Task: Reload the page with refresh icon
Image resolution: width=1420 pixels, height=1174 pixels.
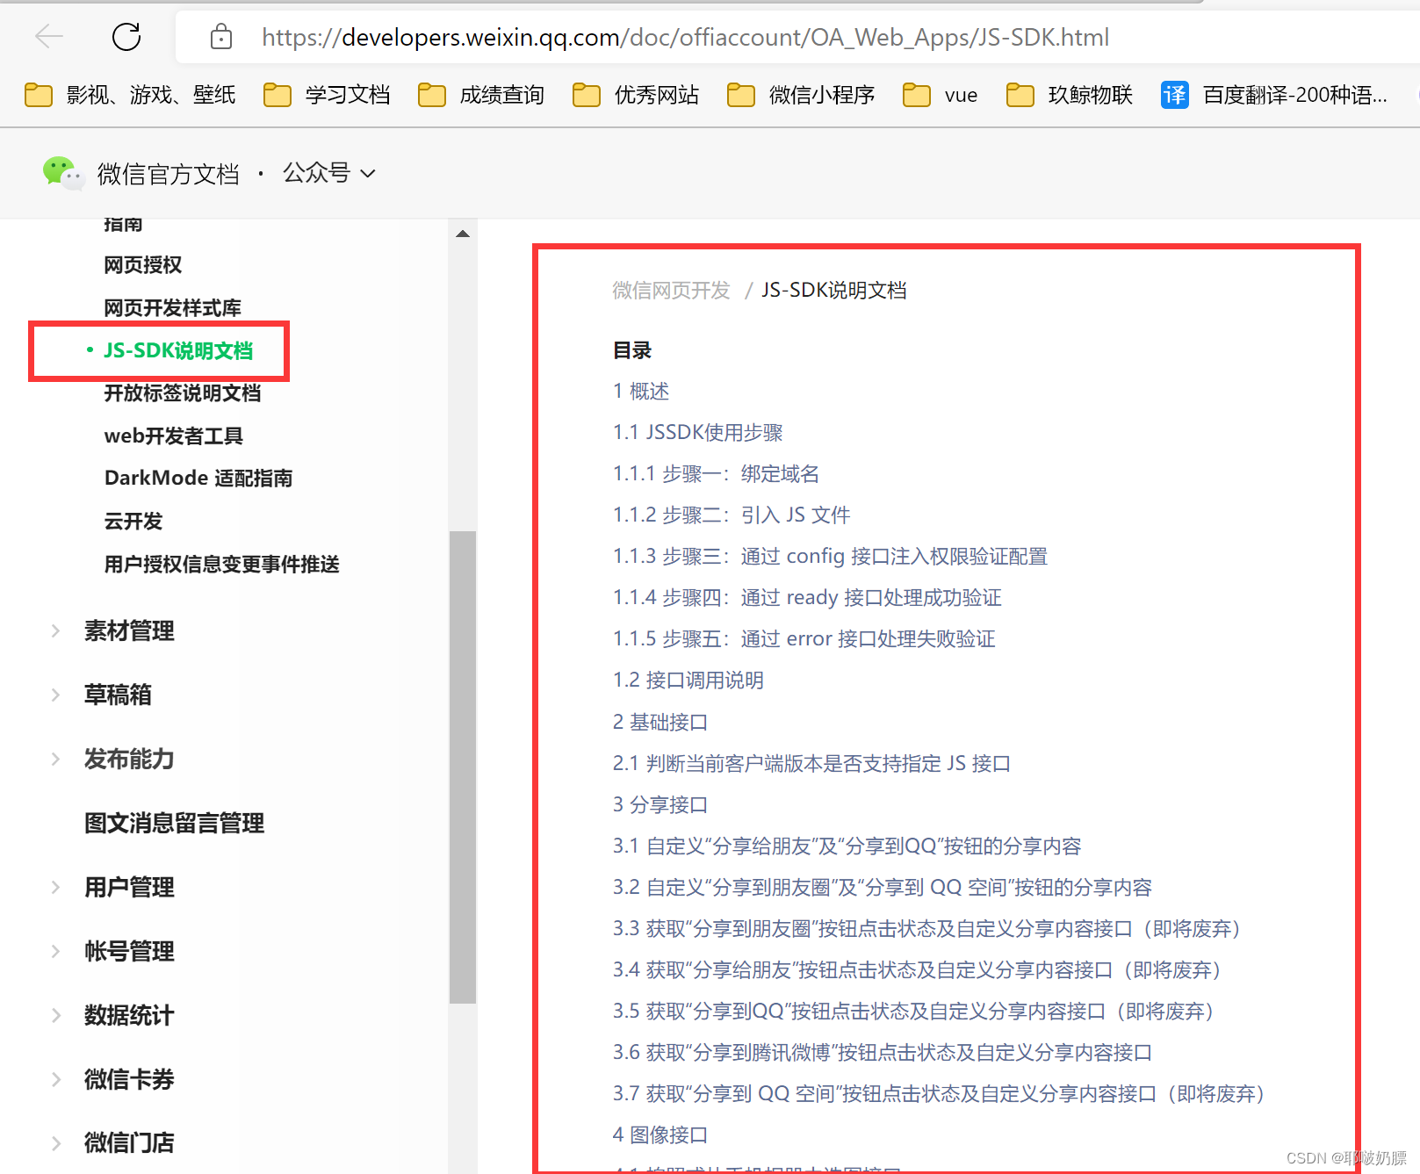Action: click(x=126, y=36)
